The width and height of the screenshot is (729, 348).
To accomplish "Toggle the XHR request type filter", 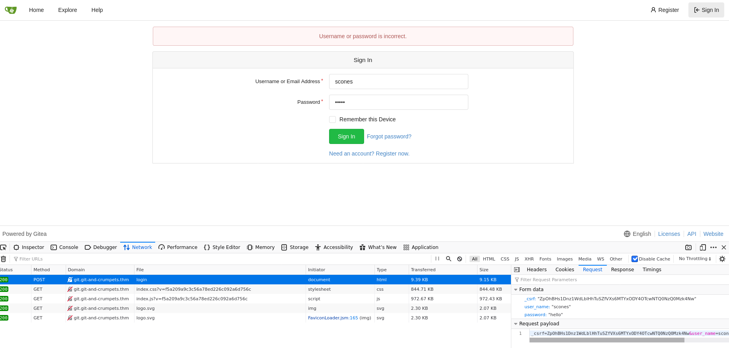I will point(529,259).
